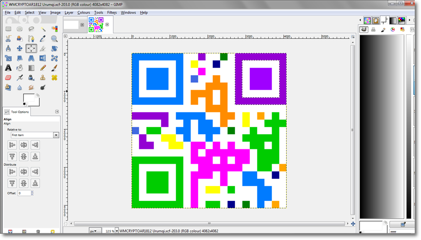This screenshot has height=240, width=421.
Task: Select the Flip tool
Action: tap(43, 58)
